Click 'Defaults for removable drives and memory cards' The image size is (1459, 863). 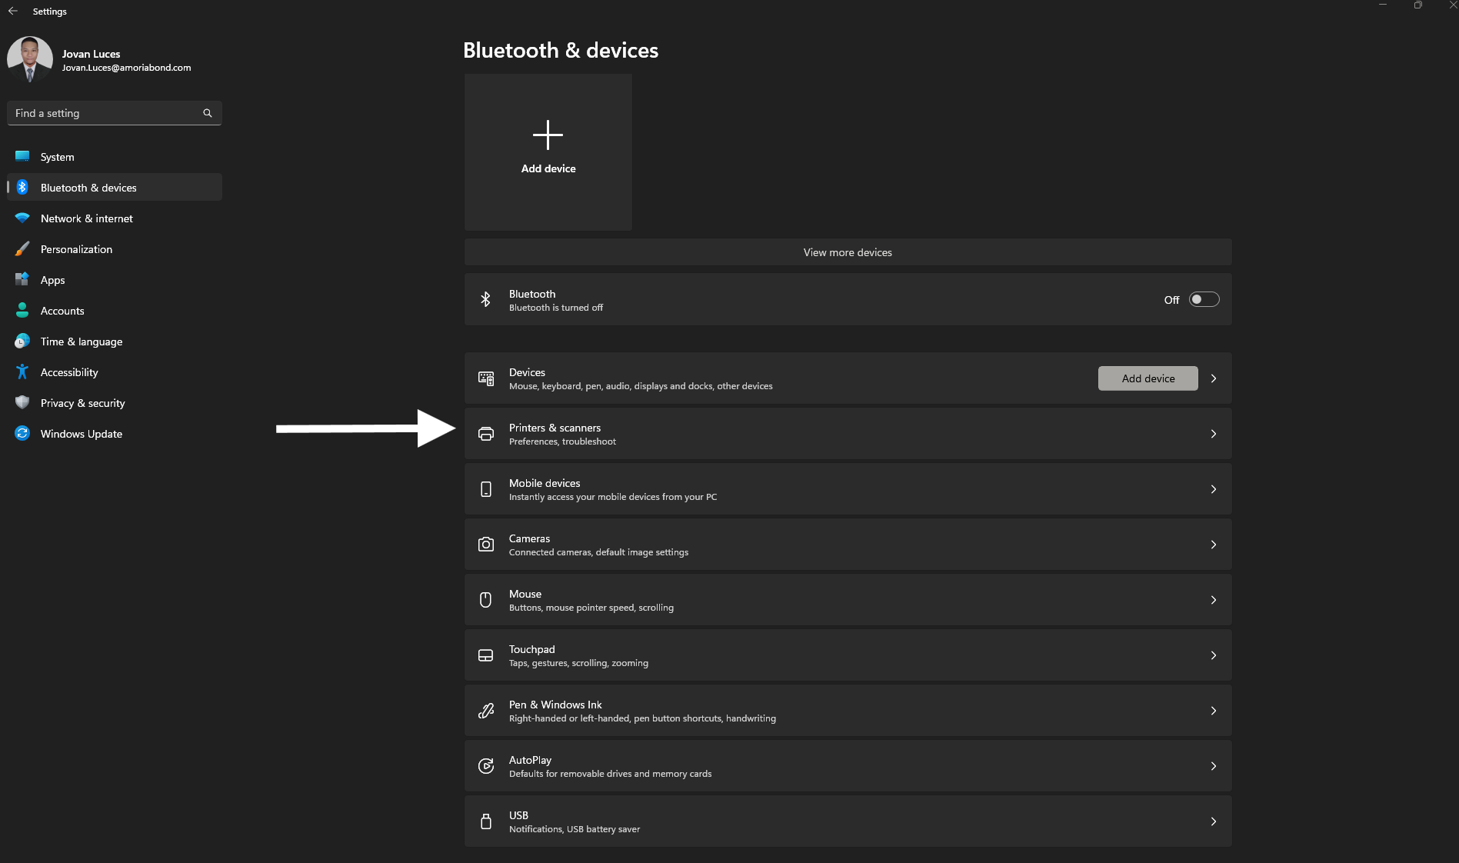click(610, 774)
